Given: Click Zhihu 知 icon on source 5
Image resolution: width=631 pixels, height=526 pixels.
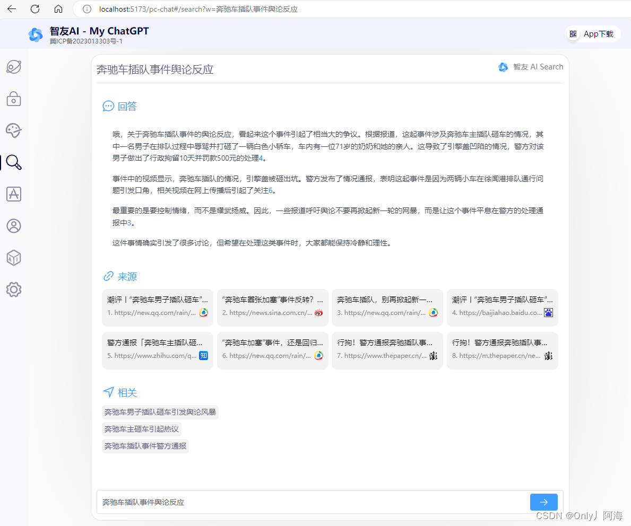Looking at the screenshot, I should (x=204, y=355).
